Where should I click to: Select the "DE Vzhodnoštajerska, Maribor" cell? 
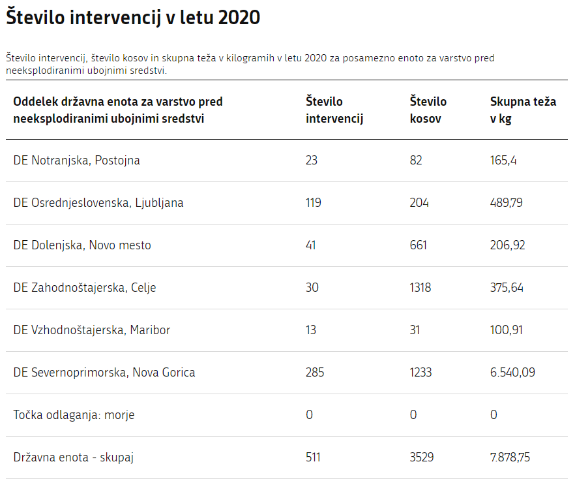click(92, 330)
